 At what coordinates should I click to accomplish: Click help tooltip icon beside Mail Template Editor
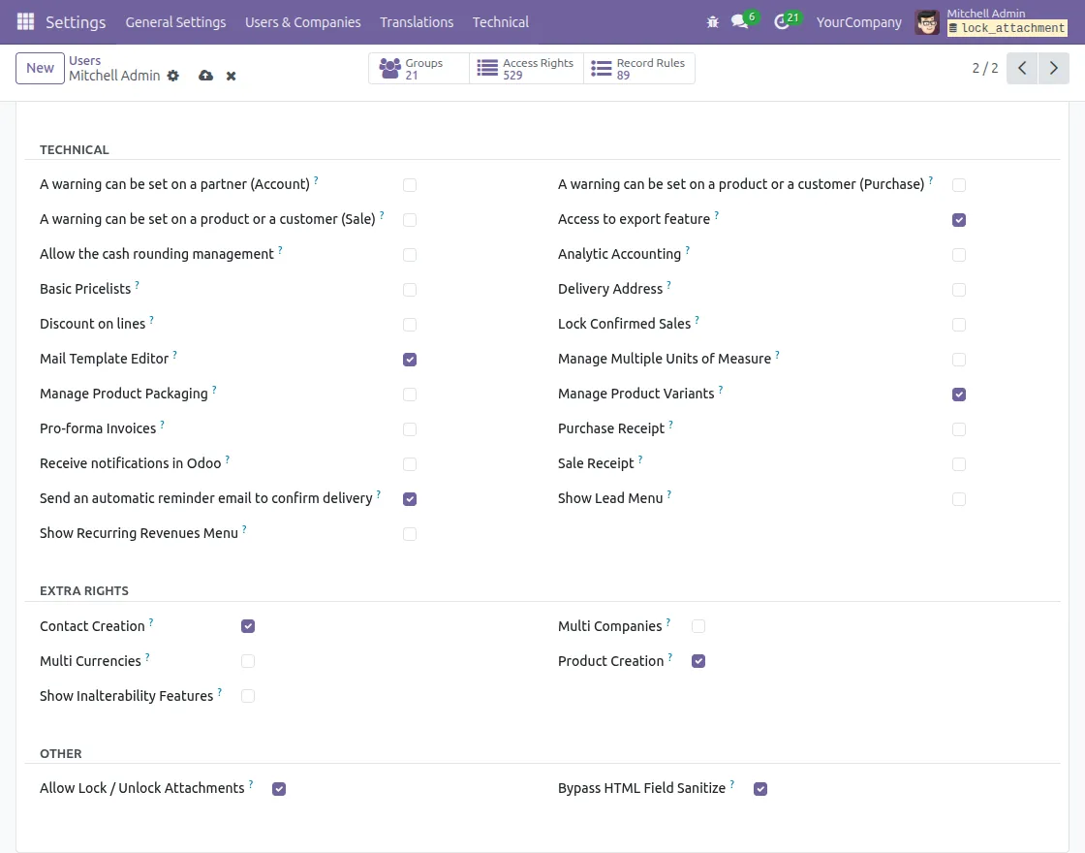tap(174, 355)
